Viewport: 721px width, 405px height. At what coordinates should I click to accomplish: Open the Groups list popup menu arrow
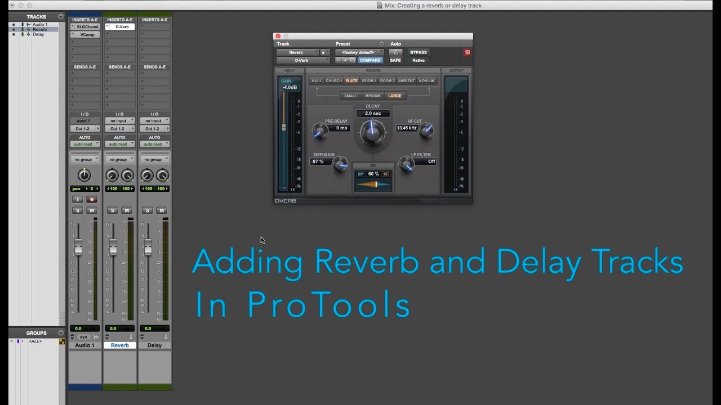(60, 333)
